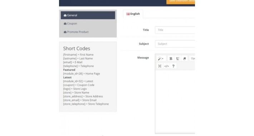Switch to the English language tab
The height and width of the screenshot is (136, 254).
[x=133, y=14]
